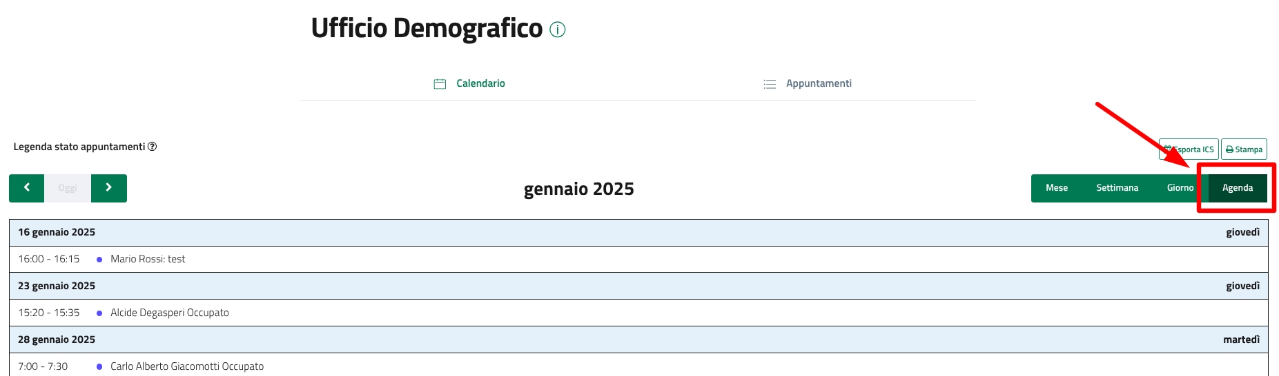Open Alcide Degasperi Occupato appointment
The height and width of the screenshot is (376, 1279).
(x=169, y=313)
